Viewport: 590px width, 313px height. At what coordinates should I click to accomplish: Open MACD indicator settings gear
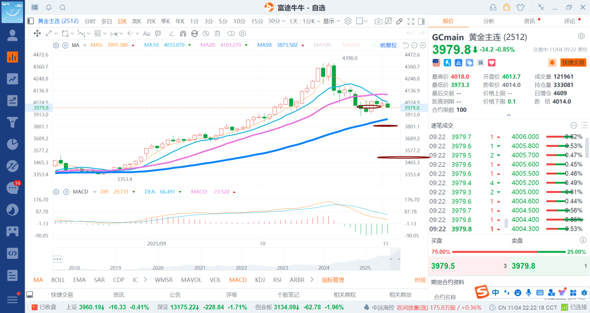point(56,192)
